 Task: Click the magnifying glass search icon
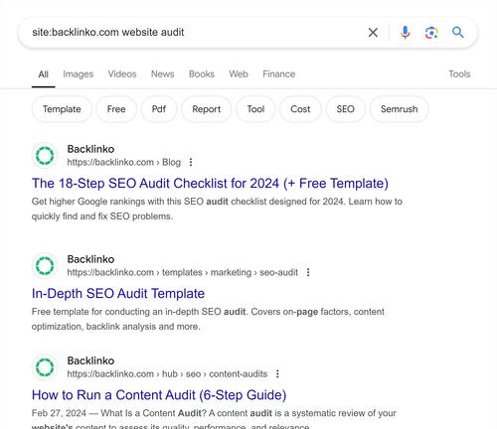[x=458, y=33]
